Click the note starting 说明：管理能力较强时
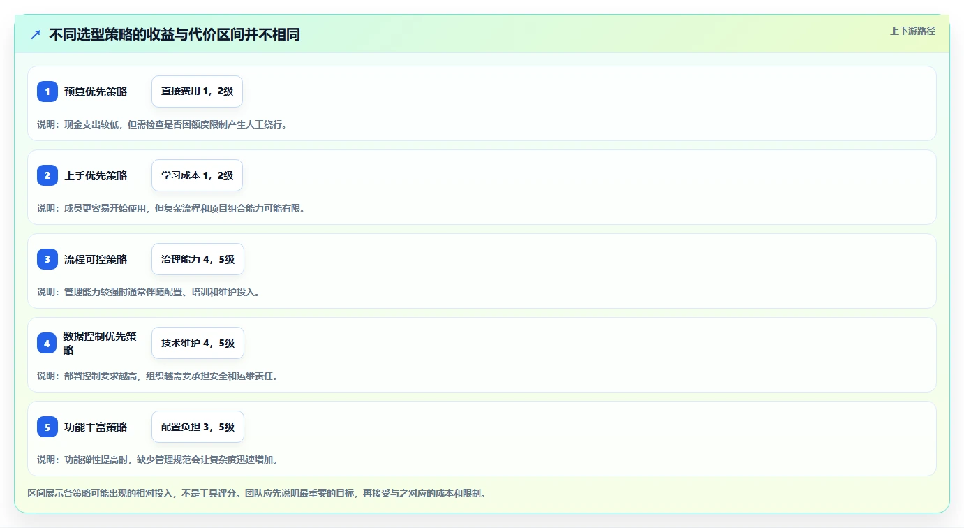This screenshot has height=528, width=964. pyautogui.click(x=149, y=292)
